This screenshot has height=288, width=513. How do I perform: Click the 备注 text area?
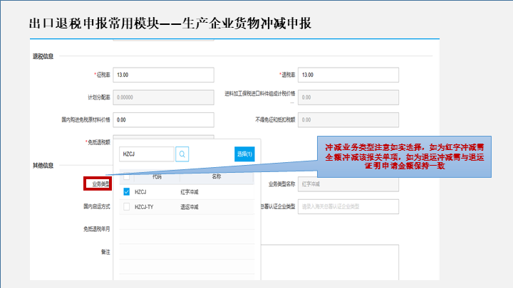[330, 262]
